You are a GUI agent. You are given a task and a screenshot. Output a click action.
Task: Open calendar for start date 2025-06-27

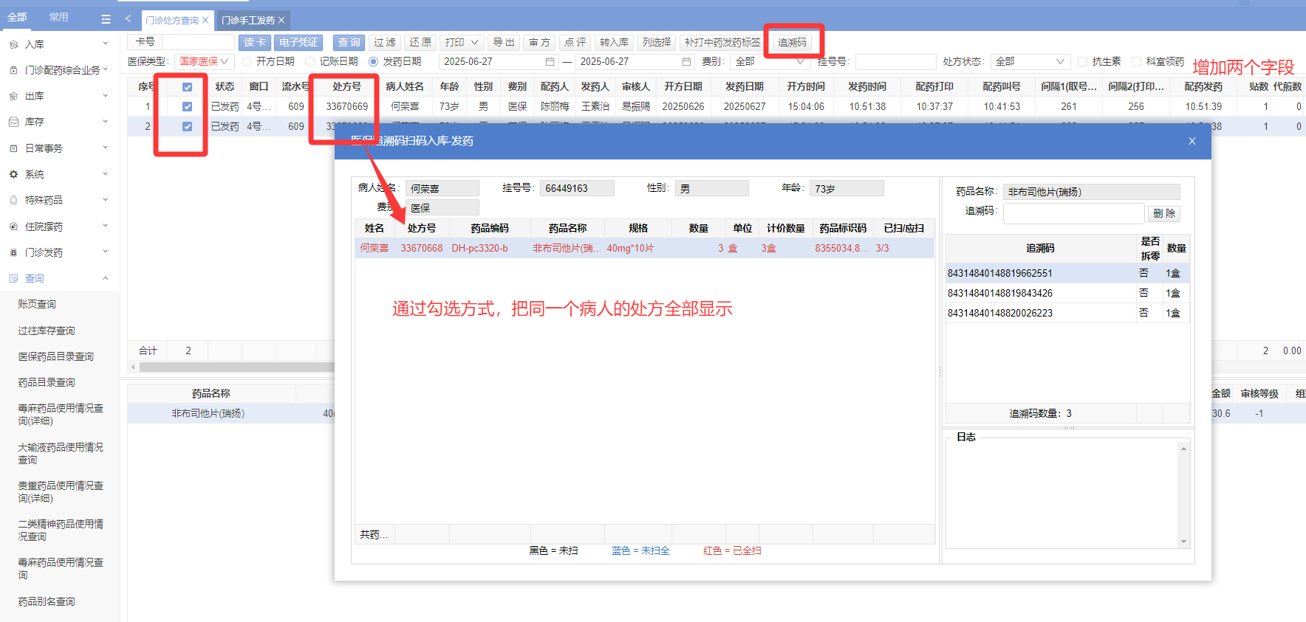click(x=550, y=61)
